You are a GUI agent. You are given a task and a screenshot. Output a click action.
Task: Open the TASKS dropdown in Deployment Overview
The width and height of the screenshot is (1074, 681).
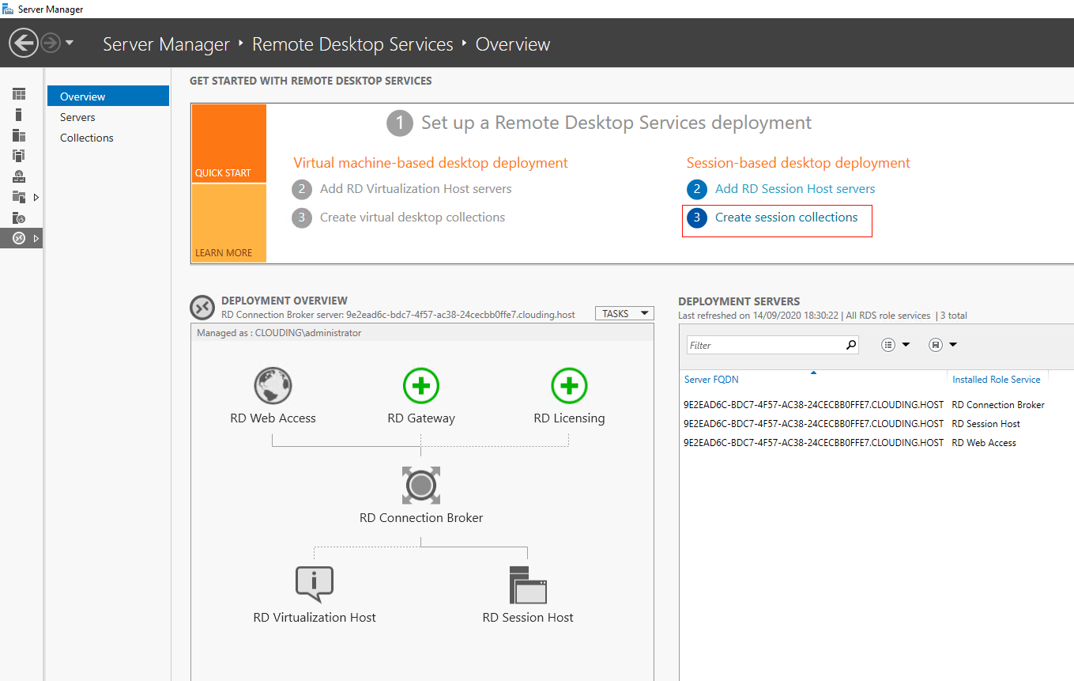(624, 313)
